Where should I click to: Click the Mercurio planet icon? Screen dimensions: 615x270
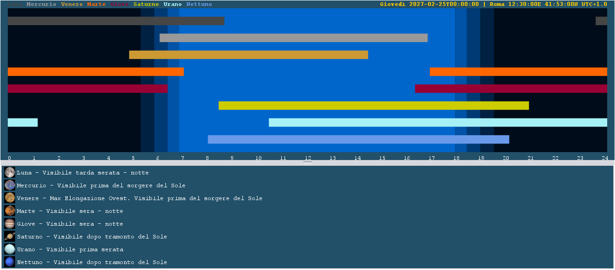pos(10,185)
